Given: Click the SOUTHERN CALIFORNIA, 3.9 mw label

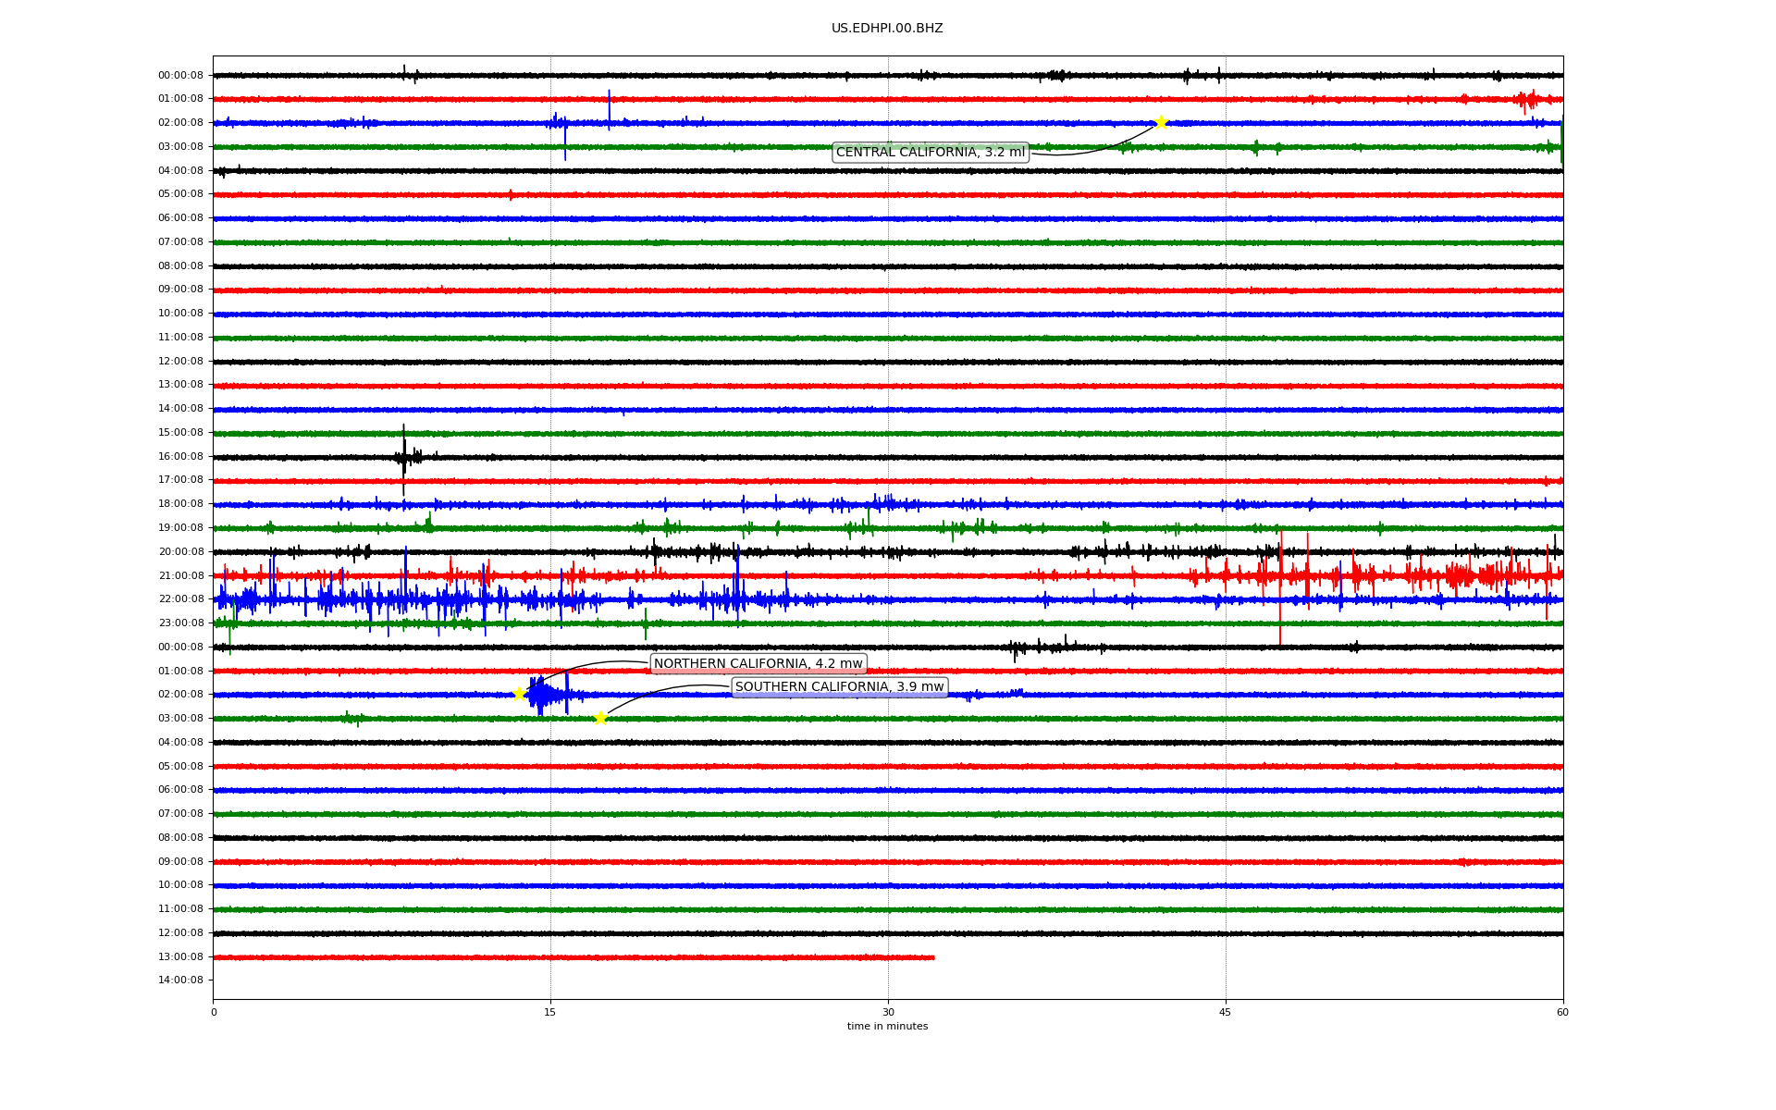Looking at the screenshot, I should (x=839, y=686).
